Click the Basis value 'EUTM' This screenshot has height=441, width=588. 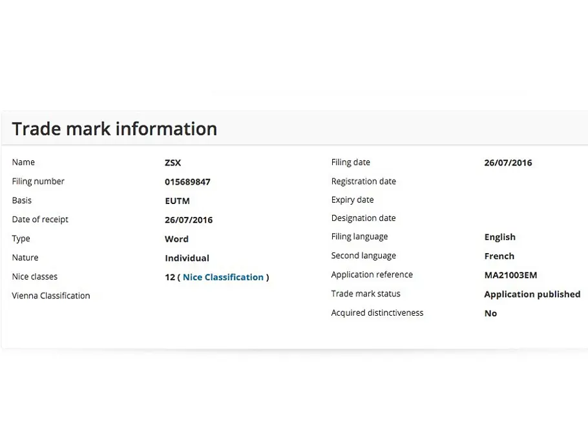coord(178,201)
